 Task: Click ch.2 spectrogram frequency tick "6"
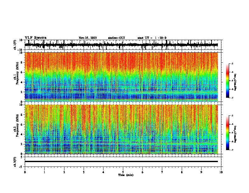pos(22,124)
